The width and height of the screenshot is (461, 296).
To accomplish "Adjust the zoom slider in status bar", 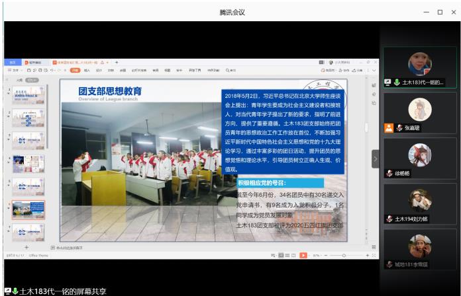I will pos(344,254).
